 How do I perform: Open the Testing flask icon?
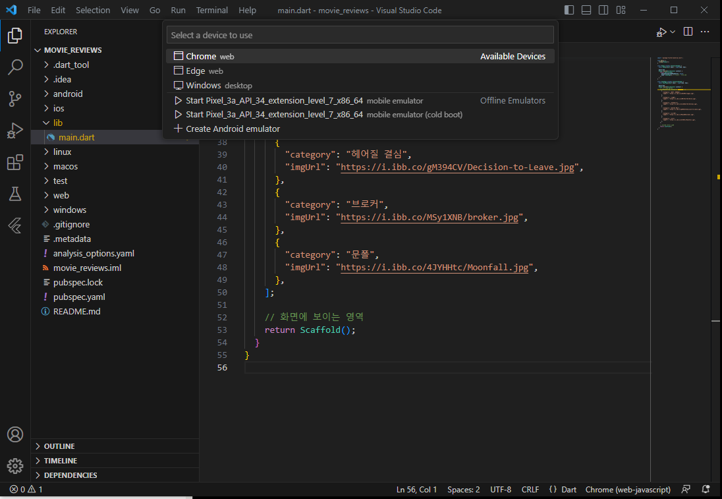pyautogui.click(x=14, y=194)
